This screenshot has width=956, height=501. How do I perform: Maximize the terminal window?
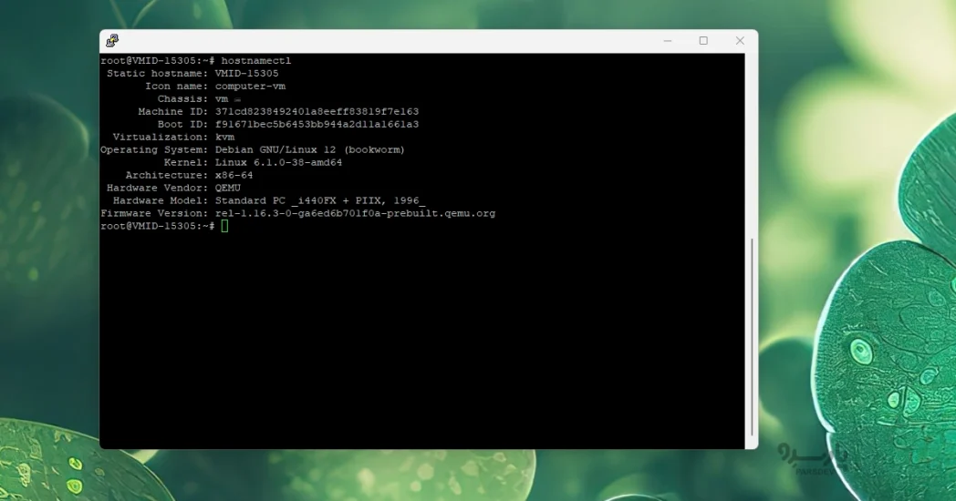[703, 41]
